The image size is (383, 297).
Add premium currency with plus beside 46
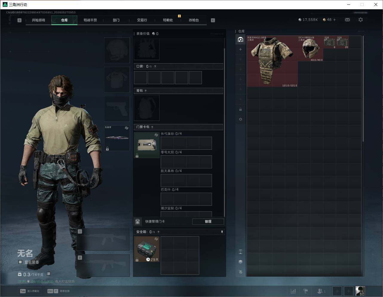pyautogui.click(x=334, y=20)
